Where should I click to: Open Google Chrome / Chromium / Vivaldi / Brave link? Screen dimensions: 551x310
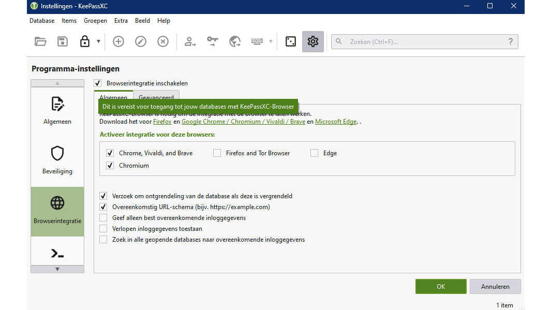[243, 122]
